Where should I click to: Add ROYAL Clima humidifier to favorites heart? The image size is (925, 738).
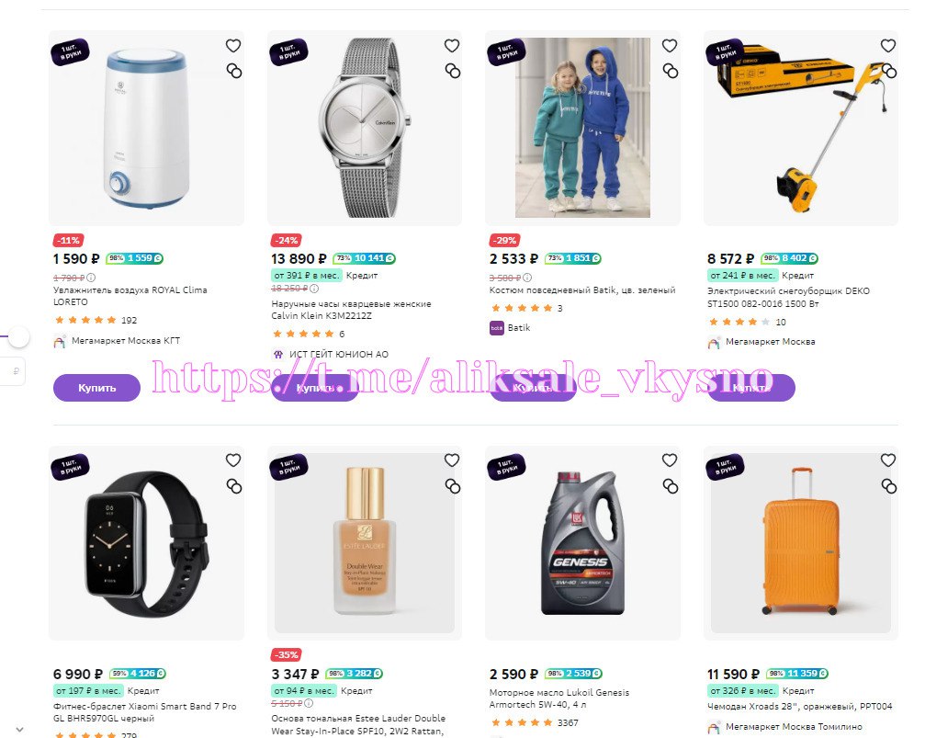[x=233, y=45]
